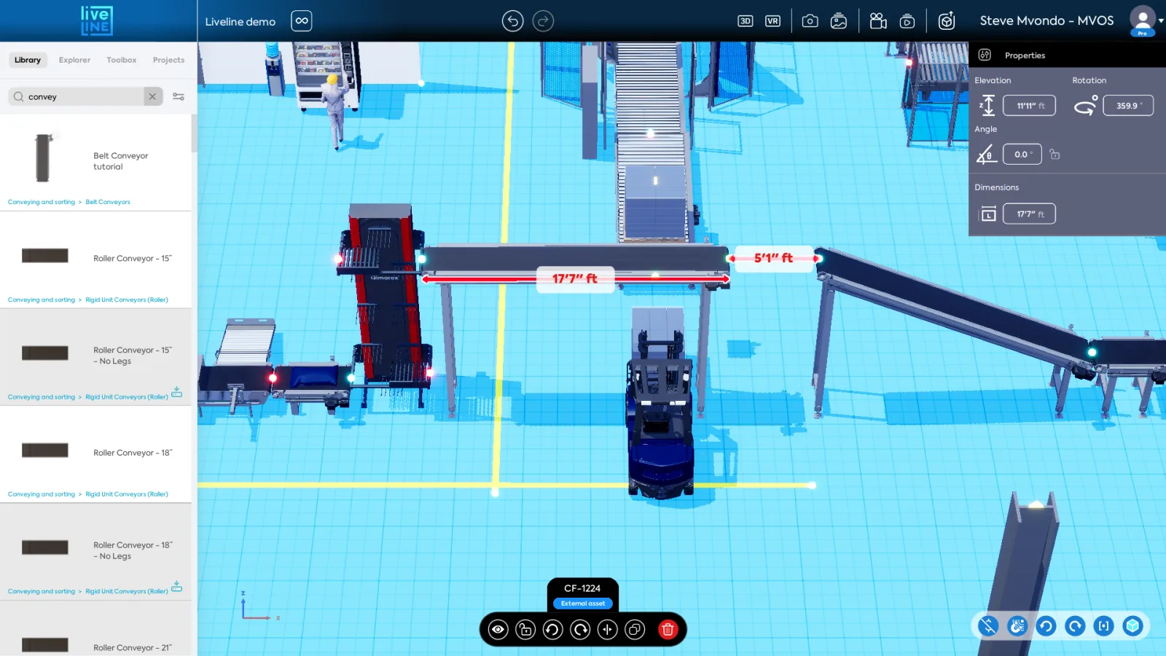This screenshot has width=1166, height=656.
Task: Open the screenshot gallery icon
Action: coord(839,21)
